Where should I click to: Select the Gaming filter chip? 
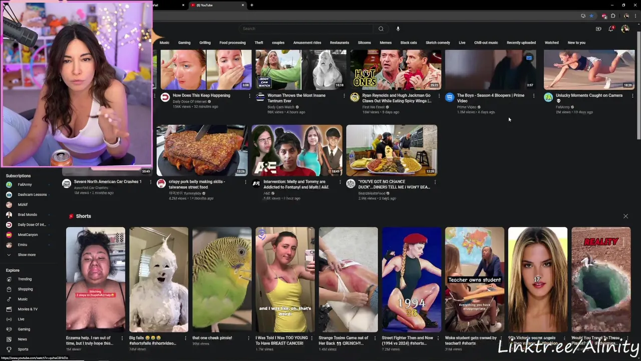point(184,43)
